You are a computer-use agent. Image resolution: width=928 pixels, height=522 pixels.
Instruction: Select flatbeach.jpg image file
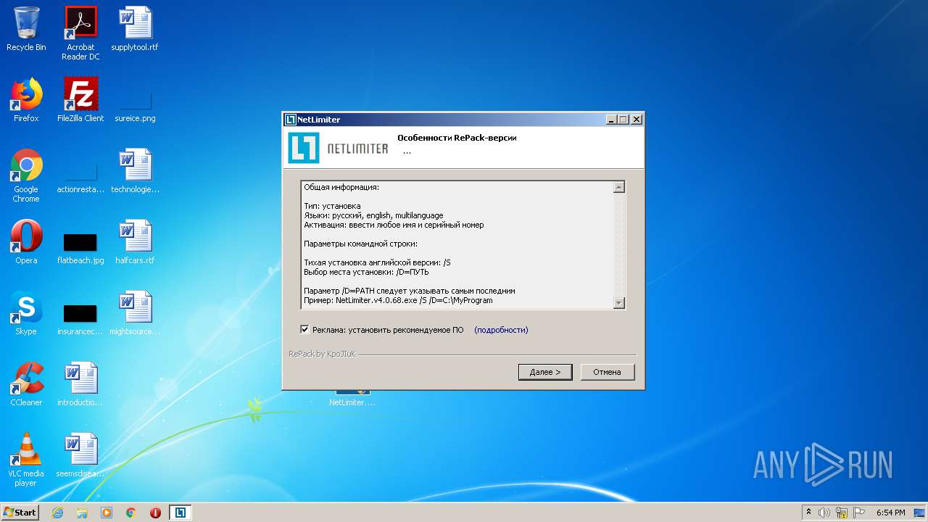coord(80,249)
